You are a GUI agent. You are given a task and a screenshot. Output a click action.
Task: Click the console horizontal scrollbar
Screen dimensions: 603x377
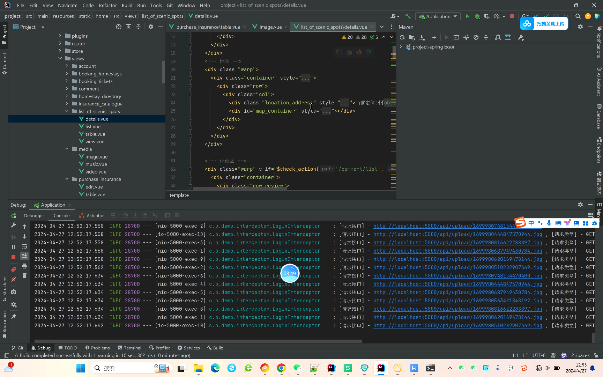click(x=198, y=341)
